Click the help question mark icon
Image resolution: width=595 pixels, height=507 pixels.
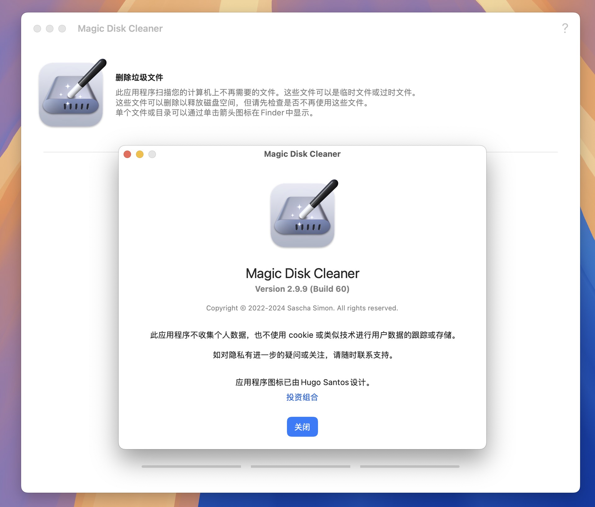pos(565,28)
